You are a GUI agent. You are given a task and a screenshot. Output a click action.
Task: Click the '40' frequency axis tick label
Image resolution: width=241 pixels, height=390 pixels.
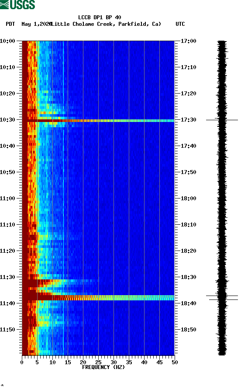click(x=144, y=362)
